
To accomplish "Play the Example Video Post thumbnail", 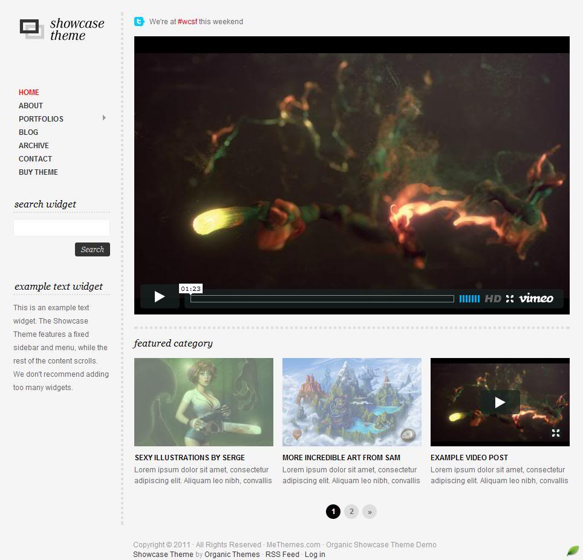I will pyautogui.click(x=500, y=402).
